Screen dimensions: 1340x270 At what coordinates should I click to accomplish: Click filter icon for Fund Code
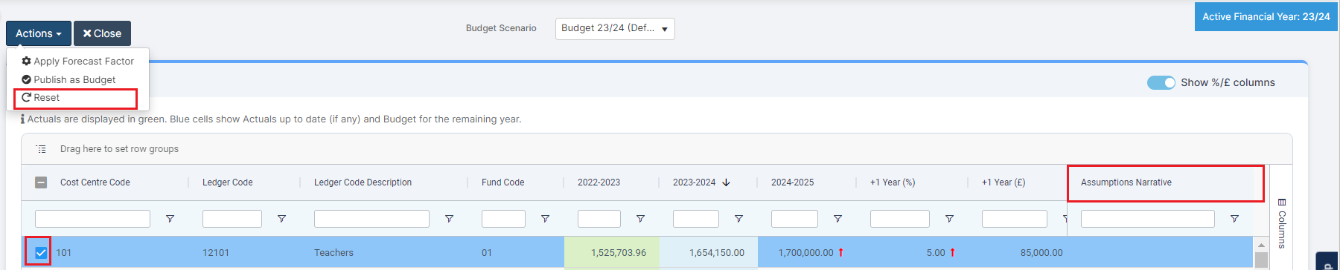pos(545,219)
